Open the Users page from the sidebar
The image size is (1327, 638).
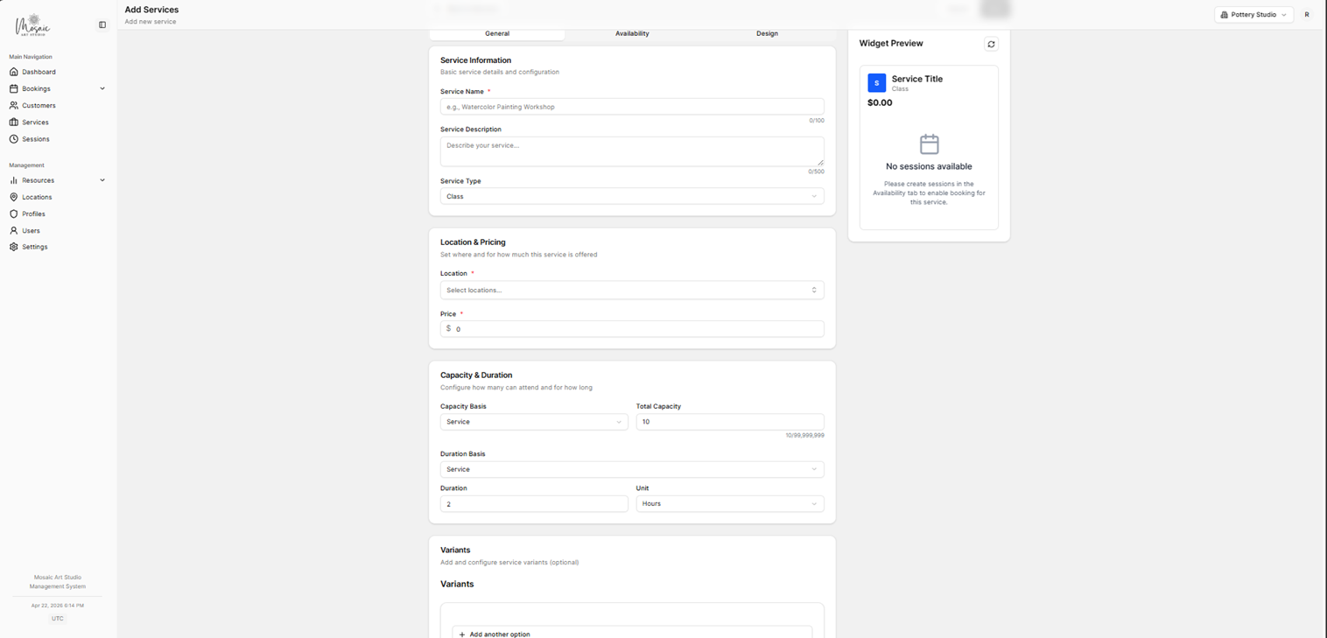[x=29, y=230]
